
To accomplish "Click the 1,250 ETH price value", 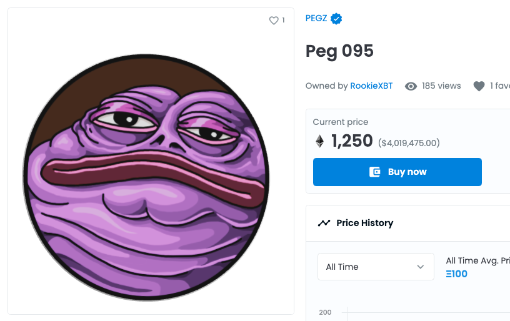I will click(352, 141).
